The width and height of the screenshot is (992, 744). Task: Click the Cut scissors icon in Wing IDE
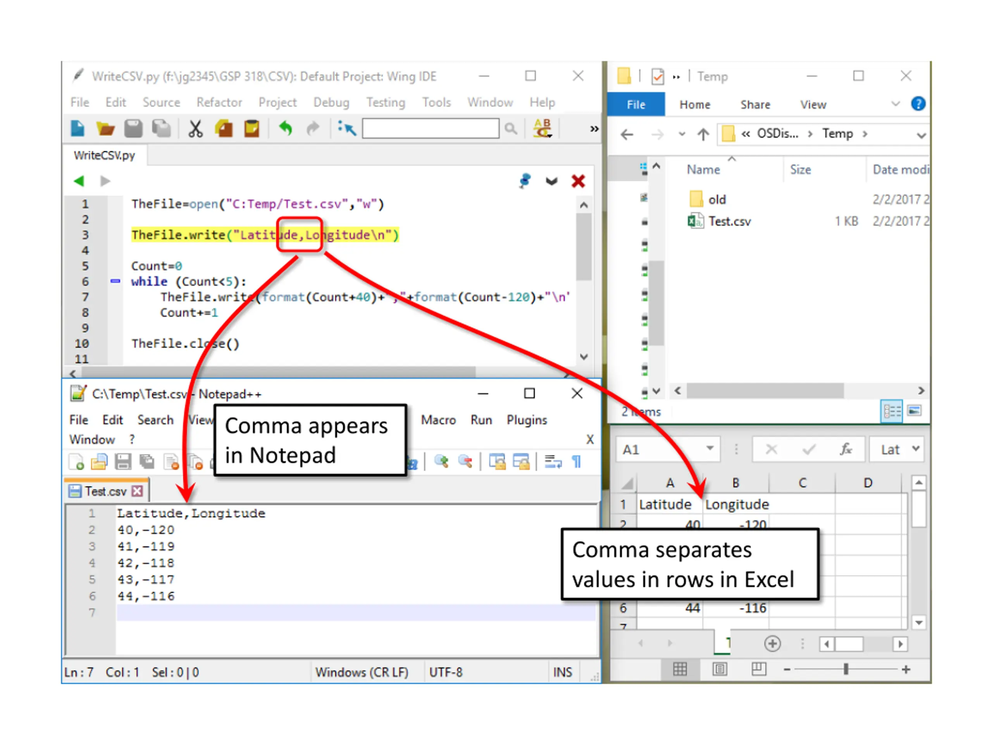tap(195, 129)
